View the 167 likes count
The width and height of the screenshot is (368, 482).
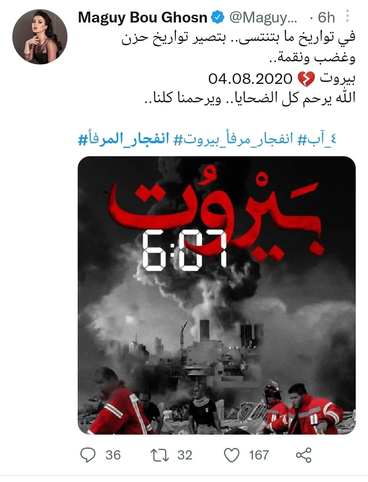[x=259, y=455]
